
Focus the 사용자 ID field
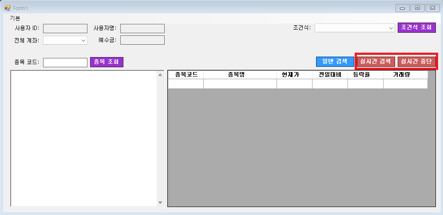(65, 28)
